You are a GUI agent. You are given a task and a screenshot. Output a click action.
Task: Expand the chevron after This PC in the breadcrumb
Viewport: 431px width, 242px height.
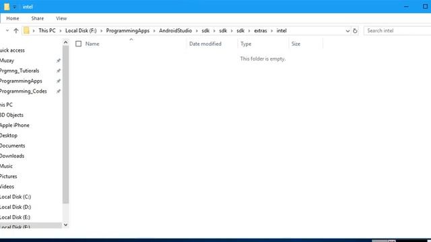pyautogui.click(x=61, y=31)
